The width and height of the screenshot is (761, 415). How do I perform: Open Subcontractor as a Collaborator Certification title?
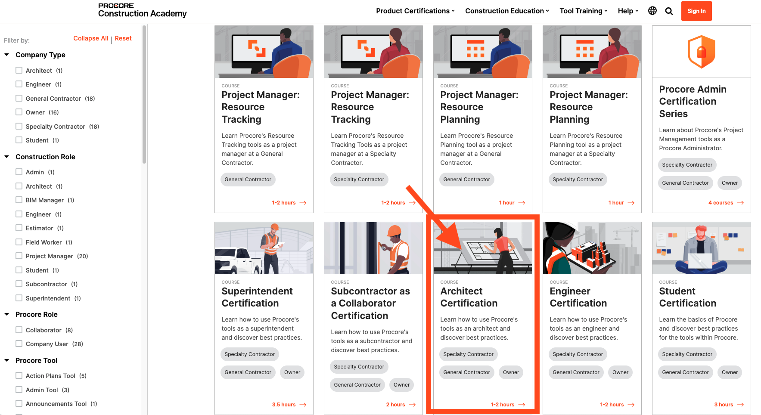point(370,303)
